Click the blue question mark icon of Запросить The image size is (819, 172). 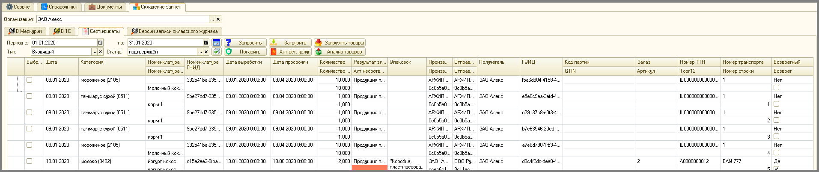click(229, 43)
